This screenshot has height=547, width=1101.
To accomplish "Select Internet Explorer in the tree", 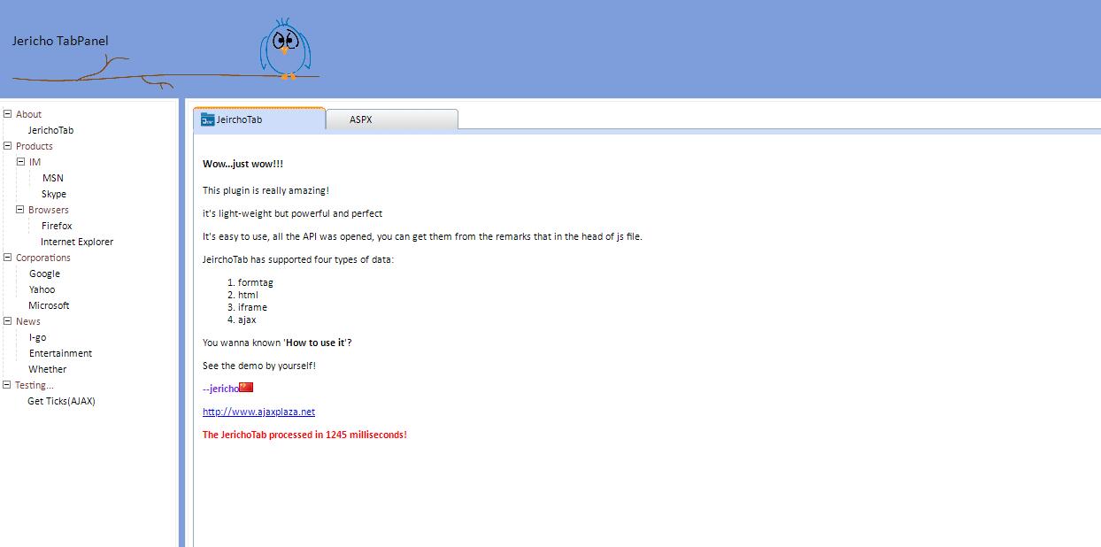I will (77, 242).
